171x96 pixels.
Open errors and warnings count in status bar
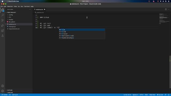[x=15, y=95]
